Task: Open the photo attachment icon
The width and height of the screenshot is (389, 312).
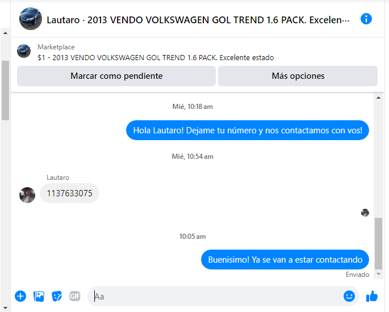Action: point(39,296)
